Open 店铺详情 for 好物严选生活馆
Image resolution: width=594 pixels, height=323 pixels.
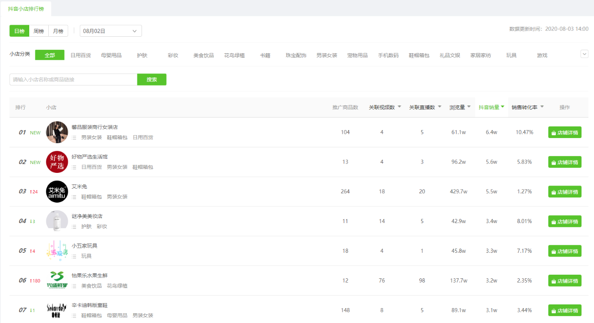[x=565, y=162]
